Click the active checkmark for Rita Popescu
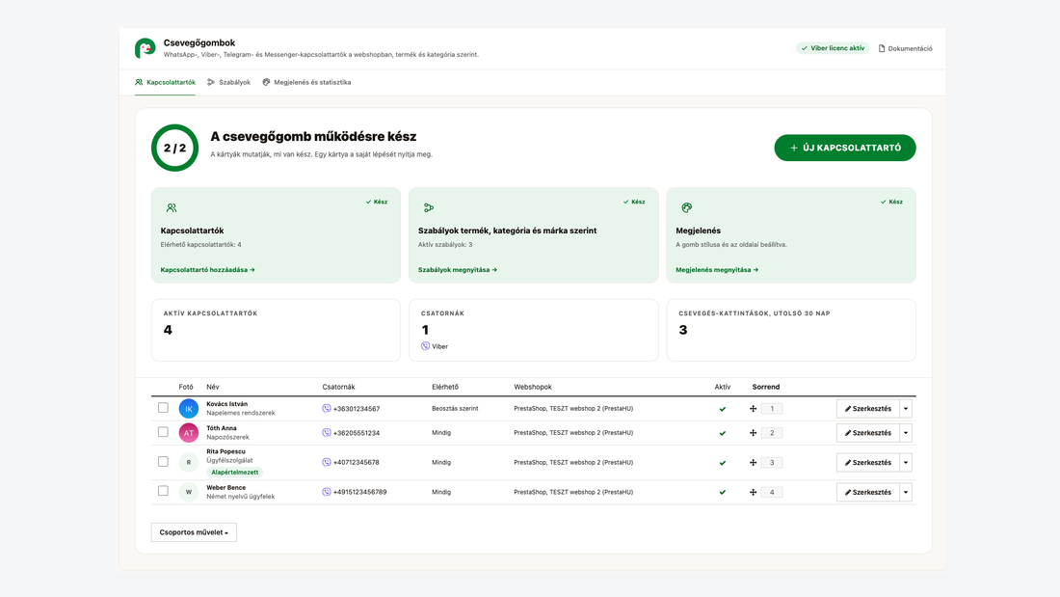The width and height of the screenshot is (1060, 597). 723,463
